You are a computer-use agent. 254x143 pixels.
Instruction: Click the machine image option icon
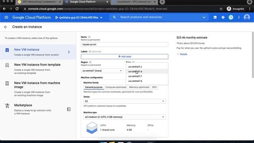coord(7,83)
